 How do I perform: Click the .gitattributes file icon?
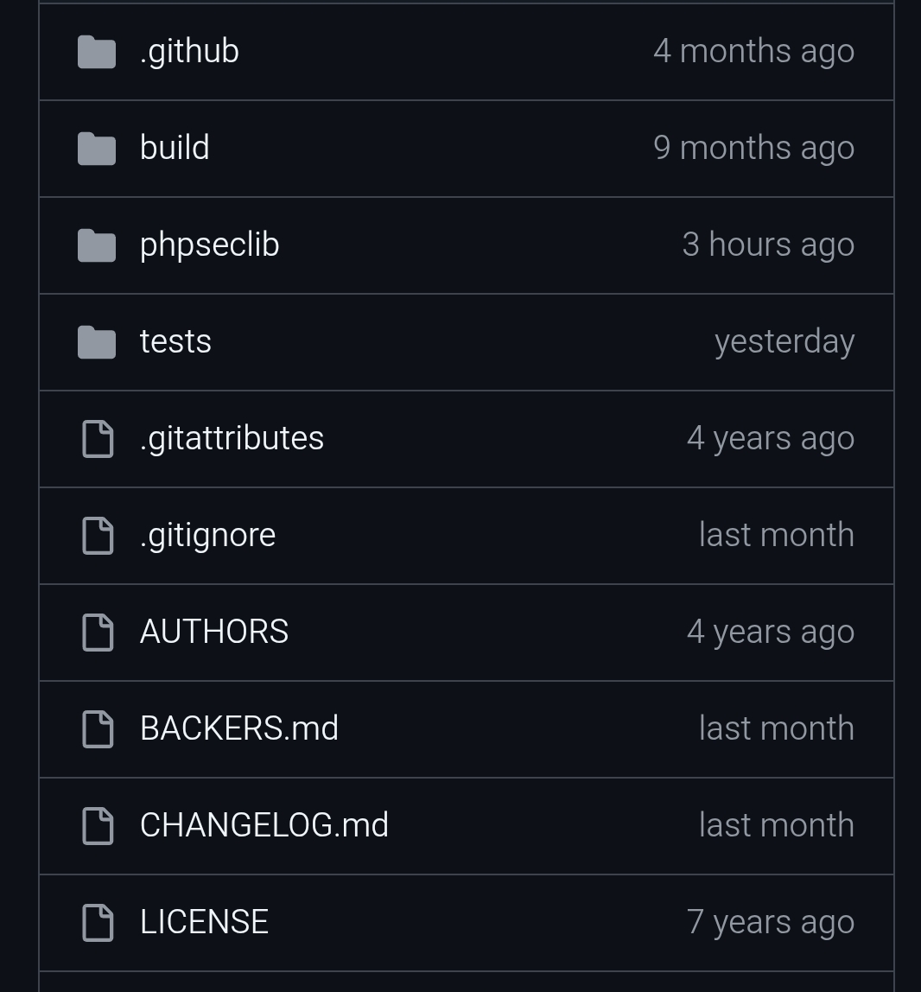point(97,439)
